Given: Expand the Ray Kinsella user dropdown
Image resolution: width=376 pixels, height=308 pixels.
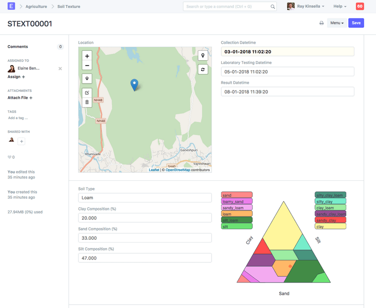Looking at the screenshot, I should 306,7.
